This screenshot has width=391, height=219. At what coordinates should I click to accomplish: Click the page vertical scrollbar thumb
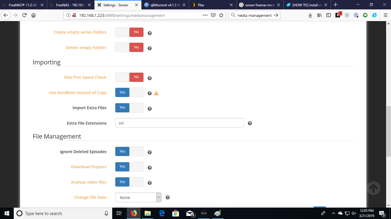(x=388, y=131)
